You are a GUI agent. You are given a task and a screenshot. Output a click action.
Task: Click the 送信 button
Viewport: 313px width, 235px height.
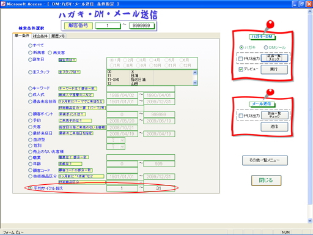[274, 127]
